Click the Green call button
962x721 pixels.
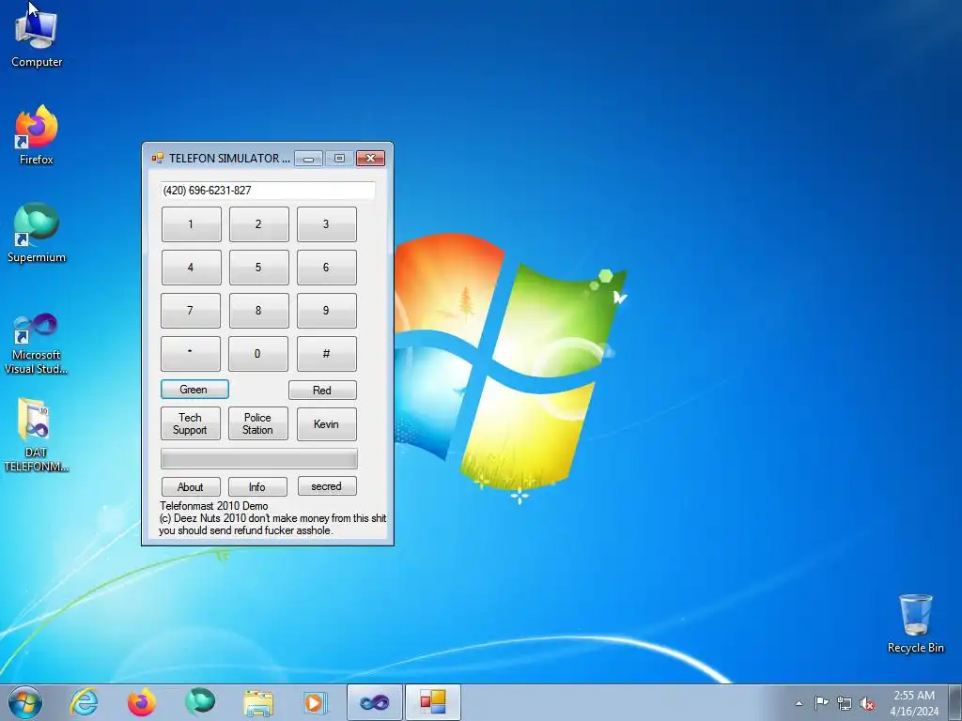(194, 390)
